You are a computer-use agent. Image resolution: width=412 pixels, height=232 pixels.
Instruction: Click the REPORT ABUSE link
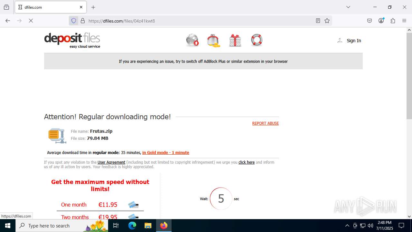266,123
